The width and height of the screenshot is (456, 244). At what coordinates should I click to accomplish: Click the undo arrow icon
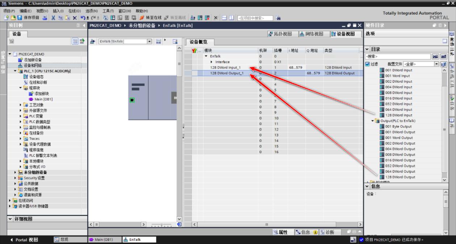coord(83,18)
